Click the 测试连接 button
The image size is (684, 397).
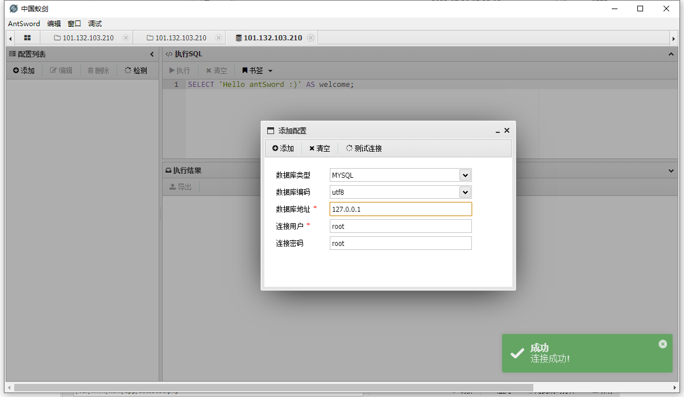click(x=364, y=148)
